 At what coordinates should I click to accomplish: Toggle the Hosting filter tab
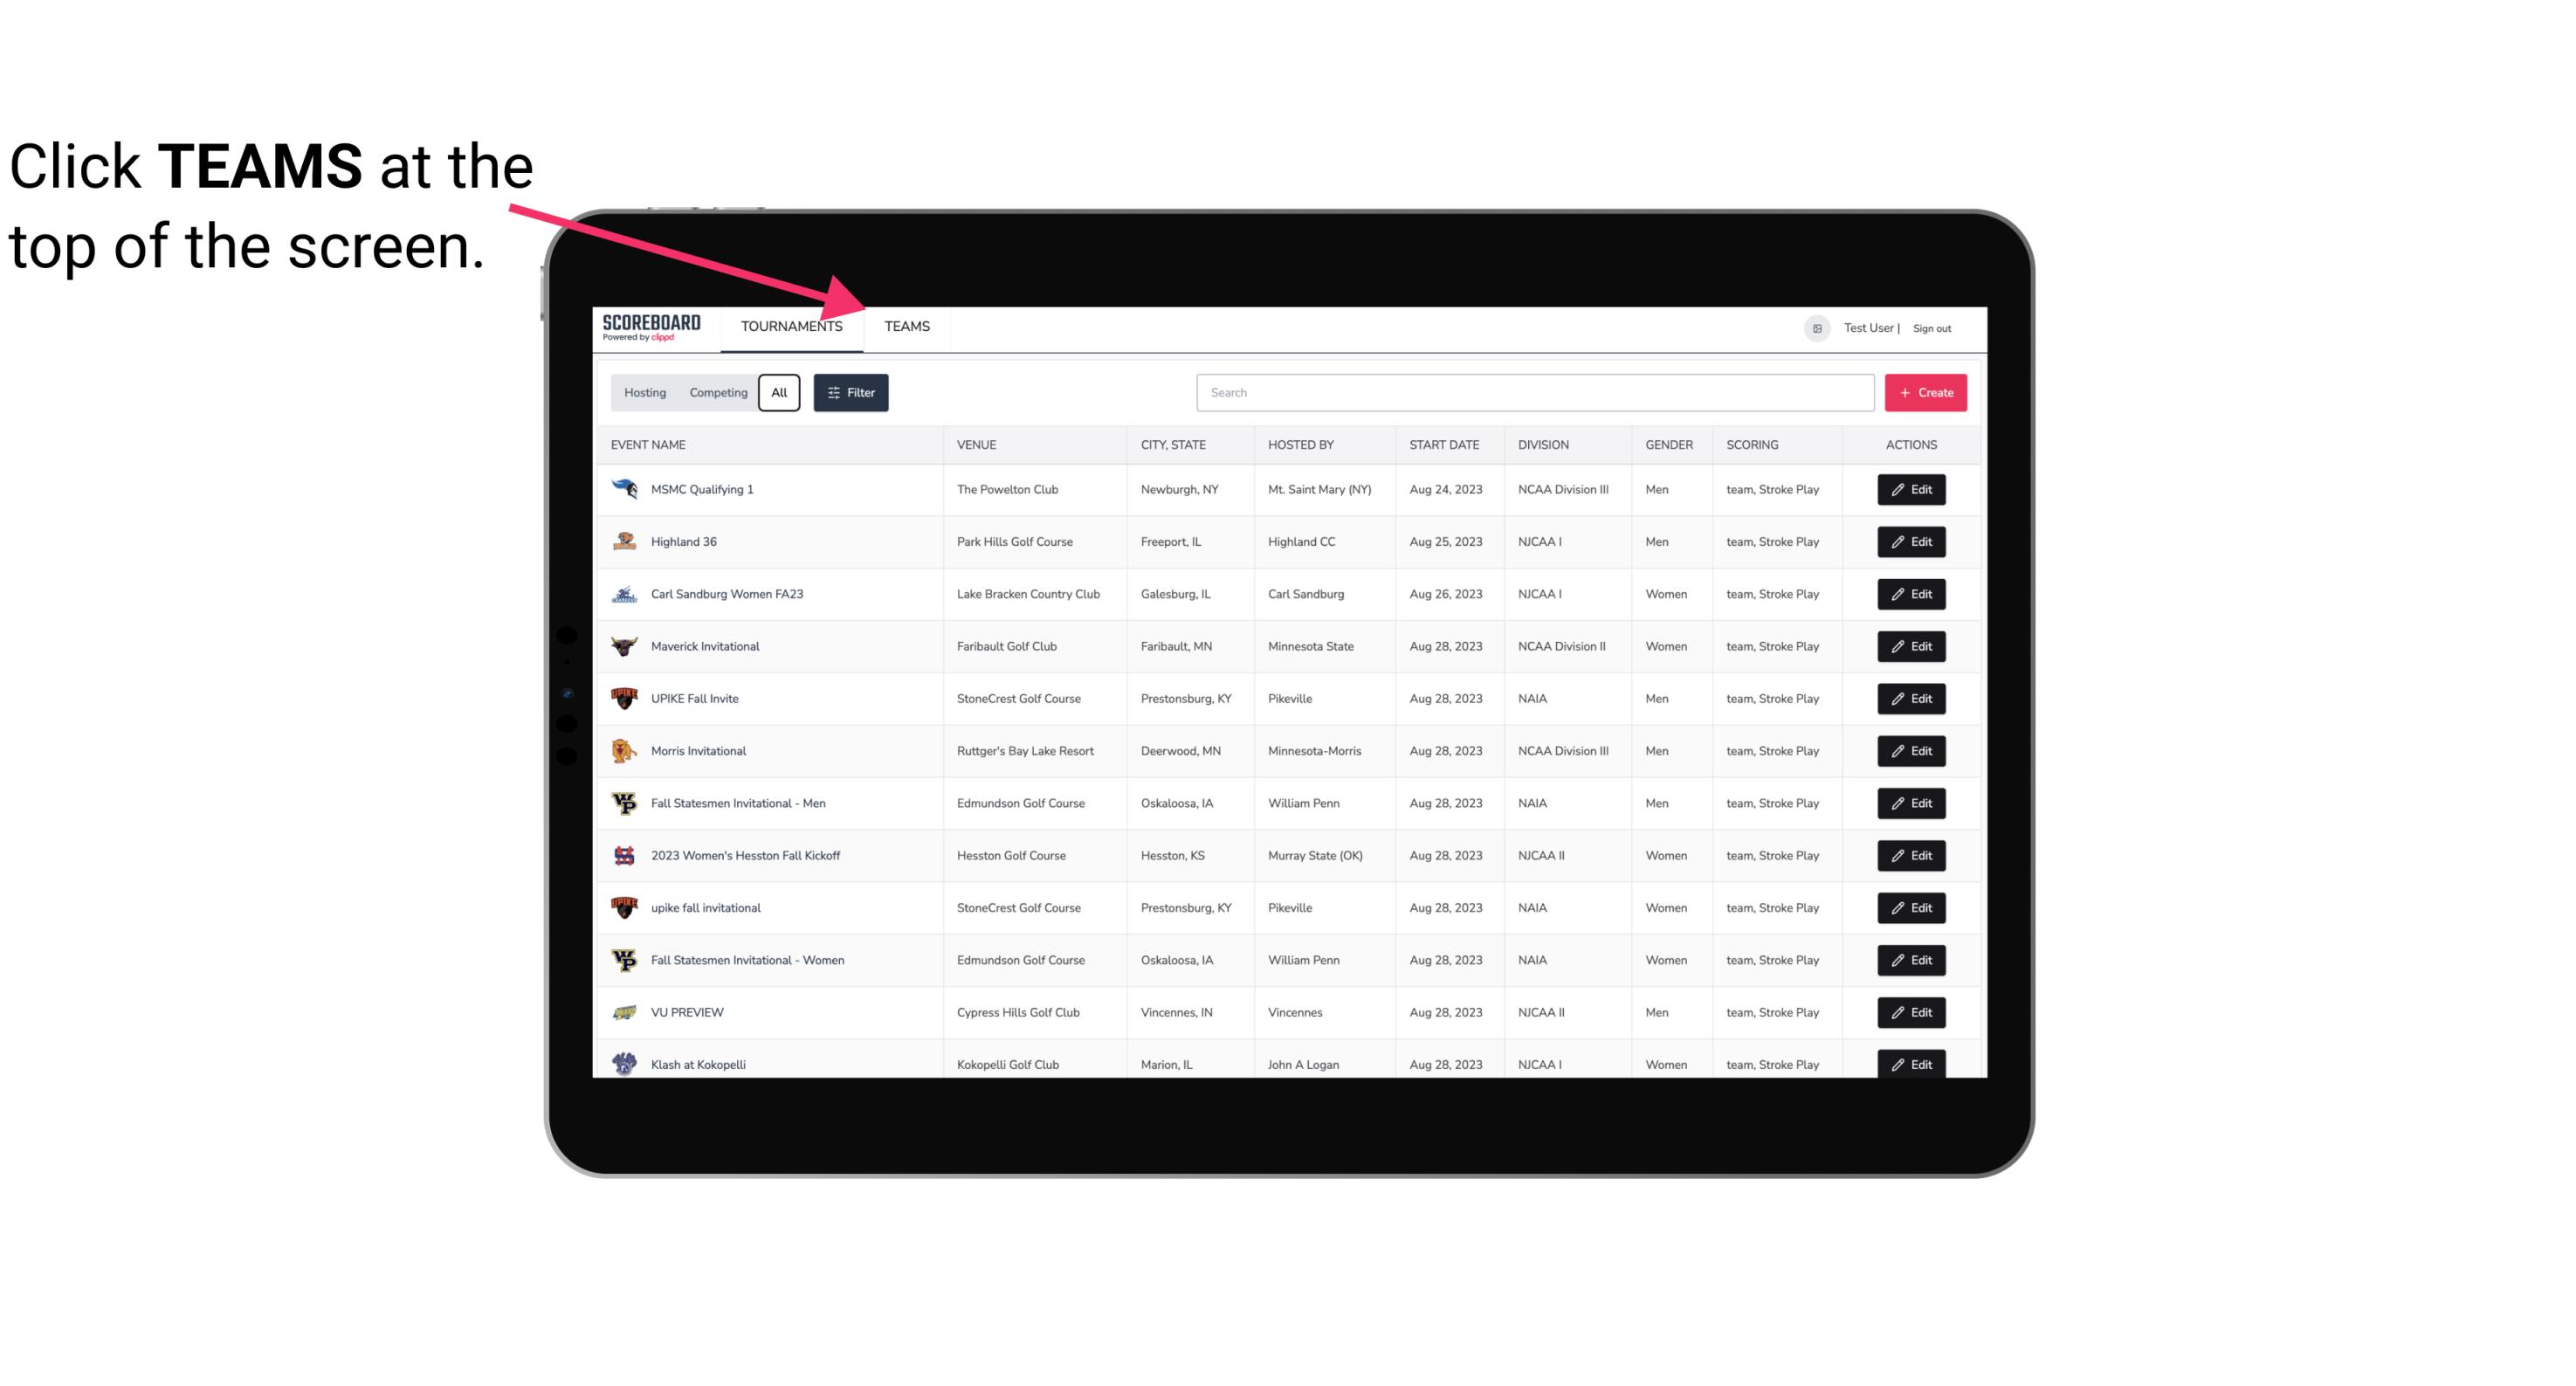click(644, 393)
